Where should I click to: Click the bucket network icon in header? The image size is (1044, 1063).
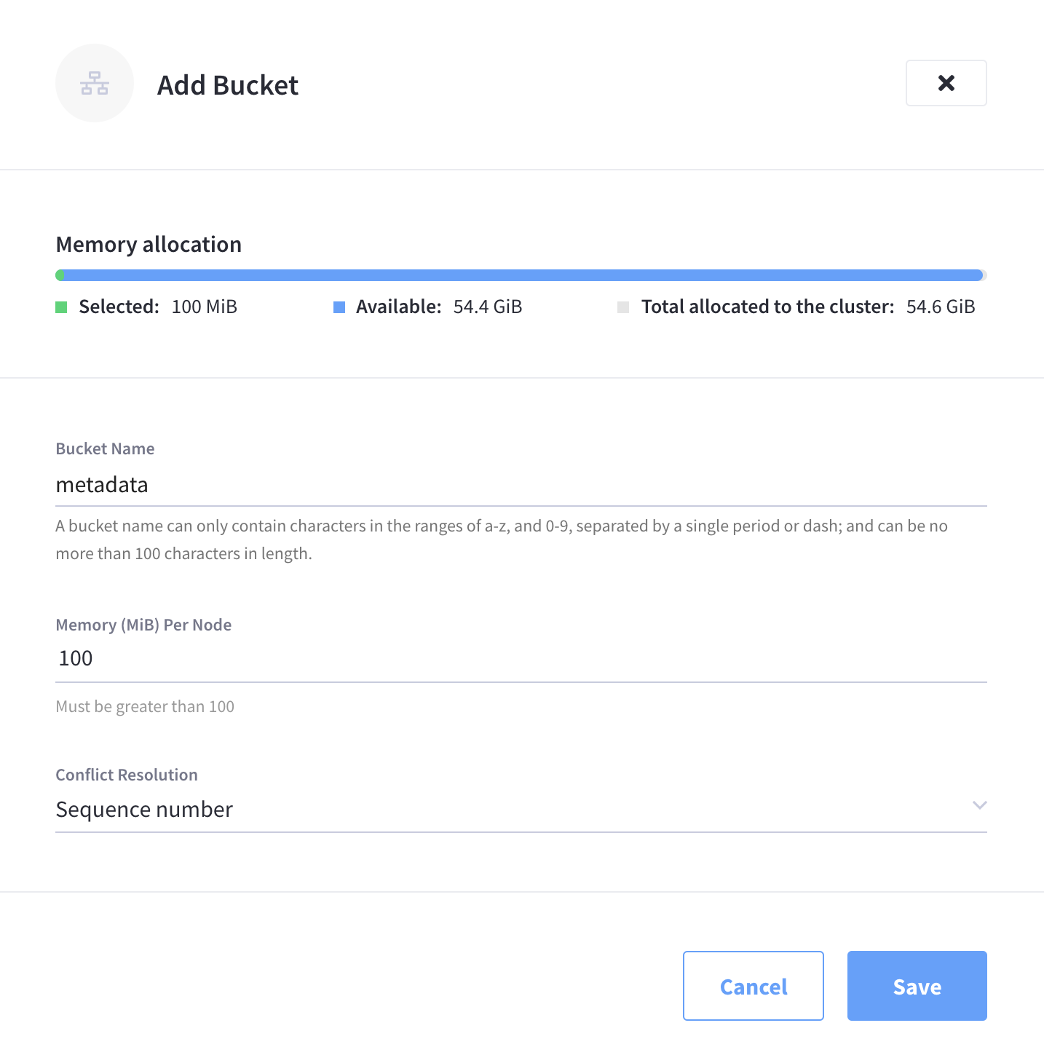(x=95, y=83)
